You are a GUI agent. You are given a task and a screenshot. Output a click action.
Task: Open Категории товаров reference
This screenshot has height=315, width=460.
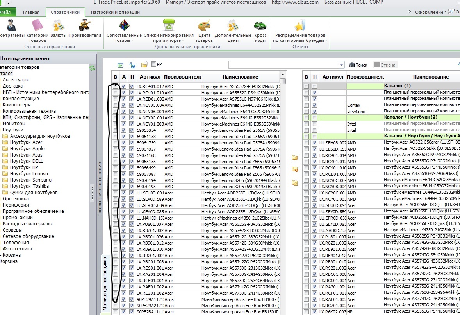[x=37, y=31]
